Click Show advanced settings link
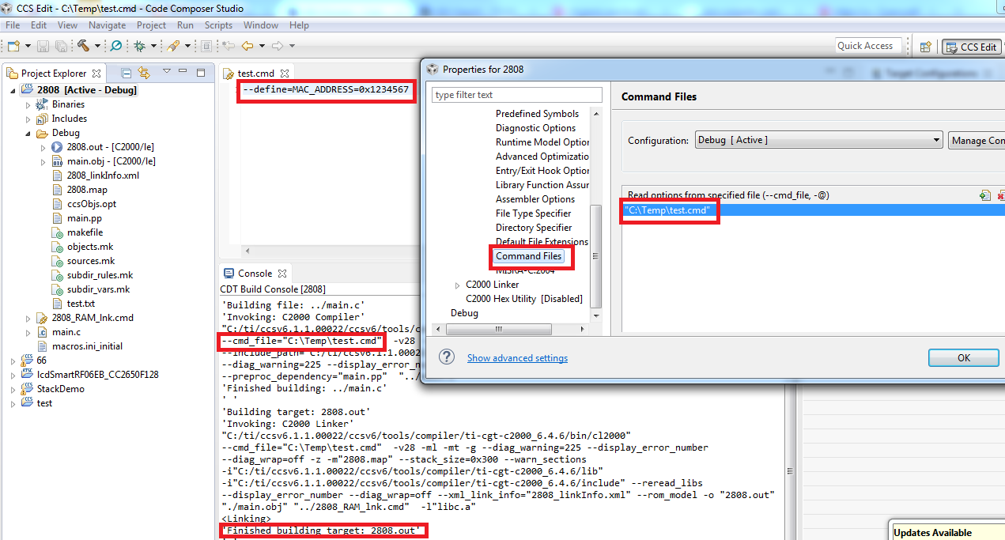1005x540 pixels. coord(517,358)
